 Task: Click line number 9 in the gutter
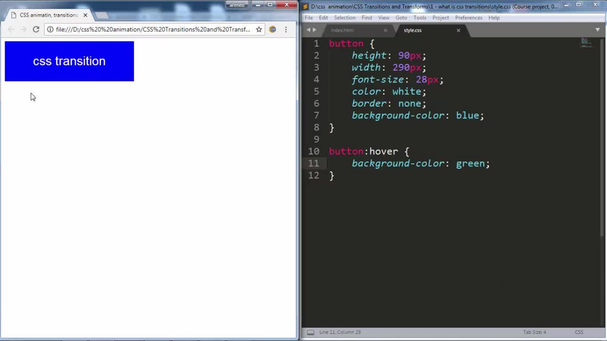pos(316,139)
